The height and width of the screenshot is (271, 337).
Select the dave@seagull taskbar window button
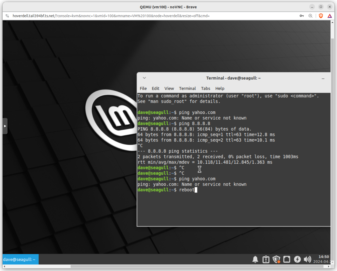click(20, 259)
